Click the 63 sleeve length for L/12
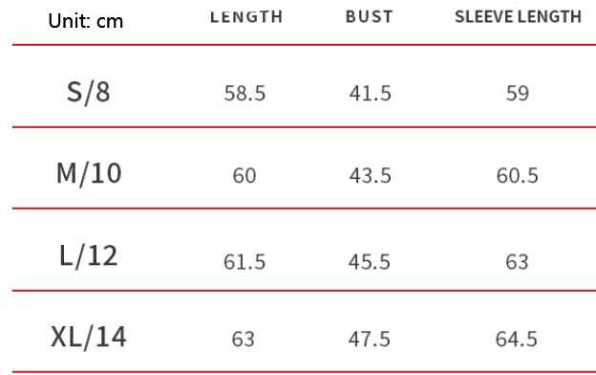This screenshot has width=596, height=375. click(x=517, y=262)
